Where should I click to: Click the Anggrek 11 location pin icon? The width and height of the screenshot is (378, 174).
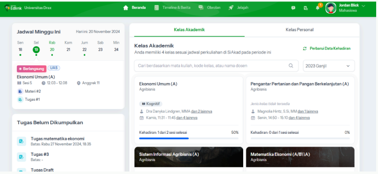[78, 83]
